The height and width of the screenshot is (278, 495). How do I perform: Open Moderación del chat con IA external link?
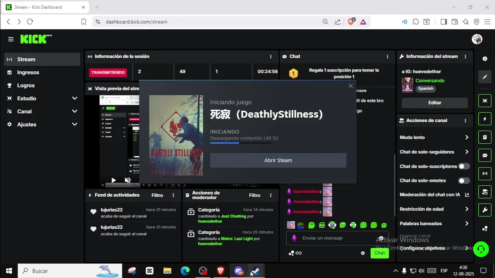(467, 195)
